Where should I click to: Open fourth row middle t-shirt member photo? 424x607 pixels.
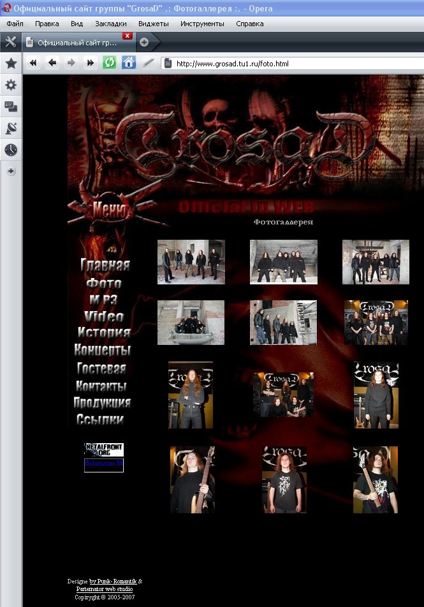[284, 479]
